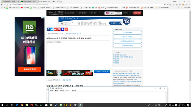Screen dimensions: 191x107
Task: Open Windows Start menu
Action: pos(2,105)
